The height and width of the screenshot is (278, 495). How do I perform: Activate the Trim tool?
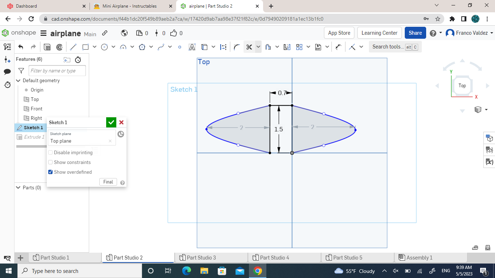249,47
